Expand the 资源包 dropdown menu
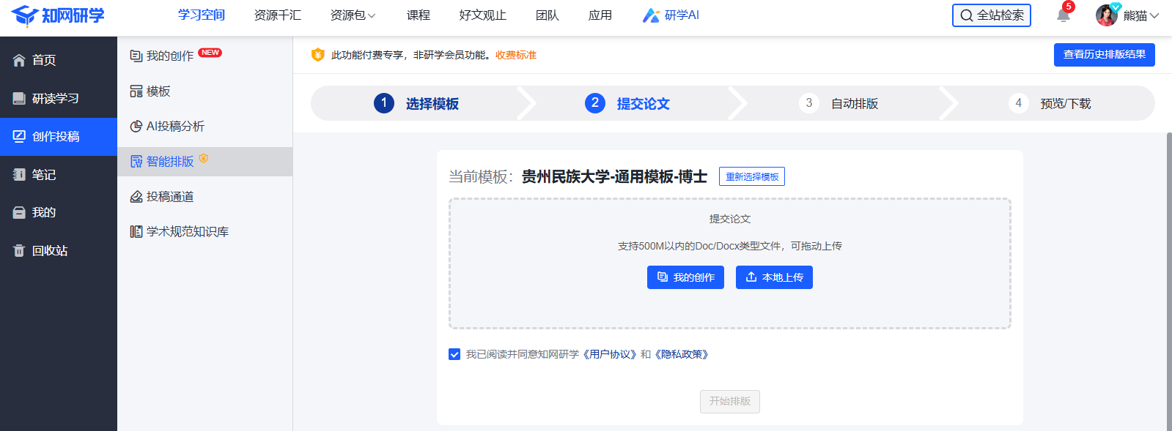 pyautogui.click(x=353, y=15)
